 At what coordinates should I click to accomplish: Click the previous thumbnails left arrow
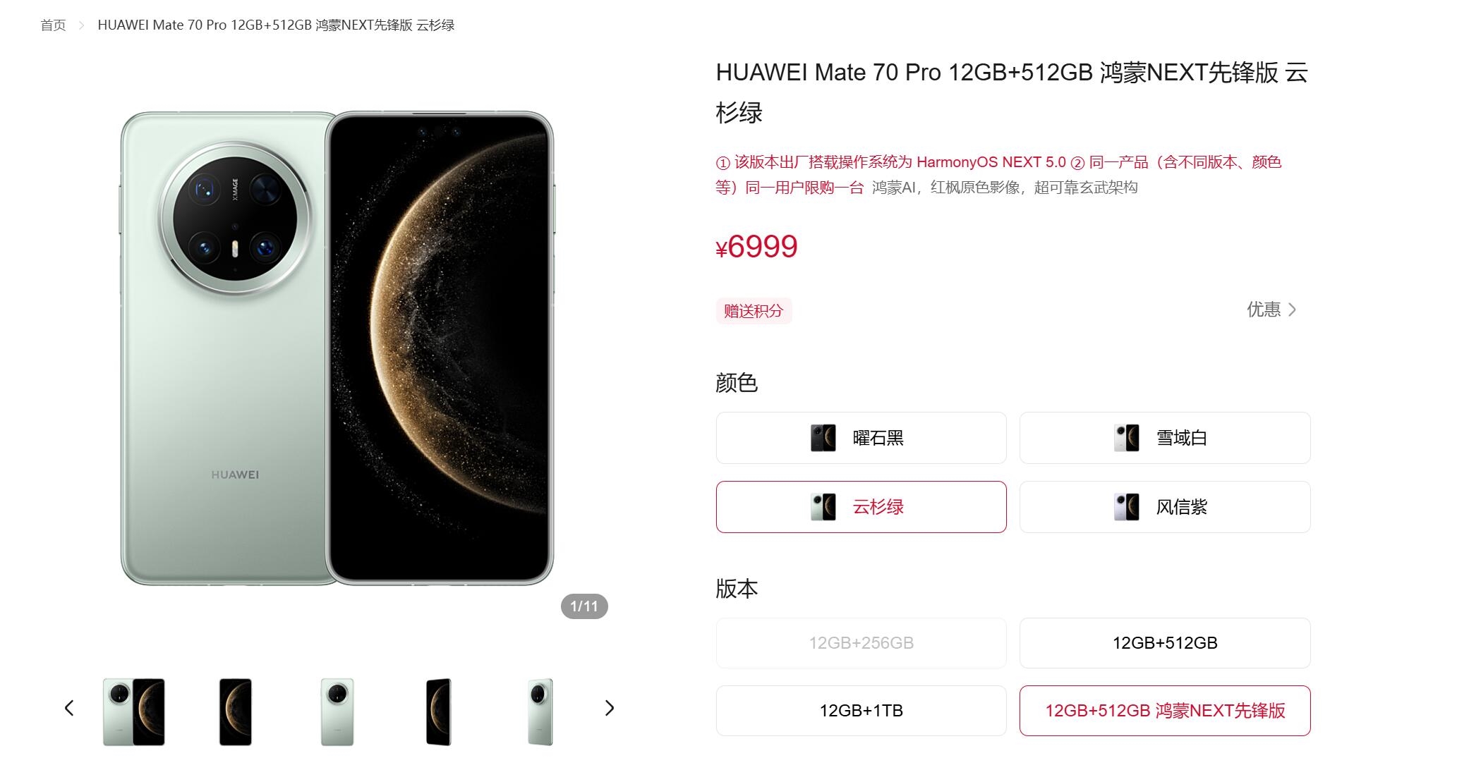point(69,708)
